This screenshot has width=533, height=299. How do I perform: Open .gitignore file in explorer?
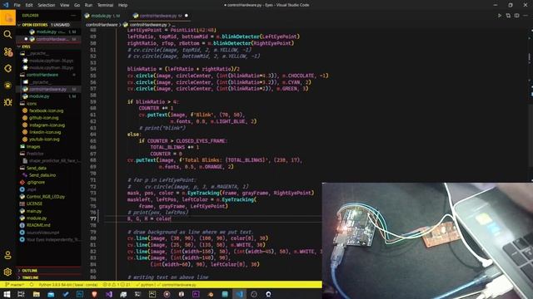pyautogui.click(x=48, y=182)
